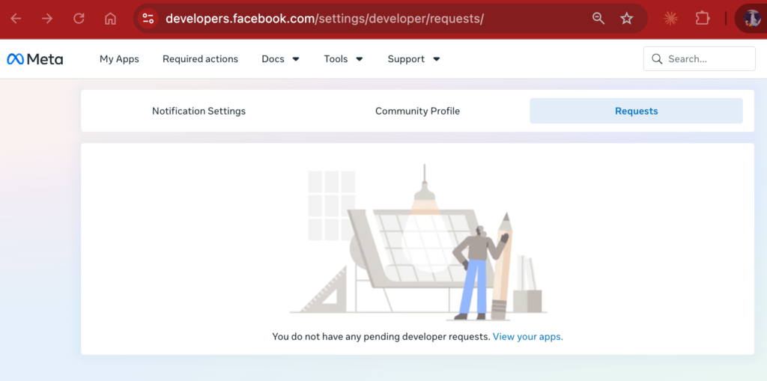
Task: Reload the page with the refresh icon
Action: point(79,19)
